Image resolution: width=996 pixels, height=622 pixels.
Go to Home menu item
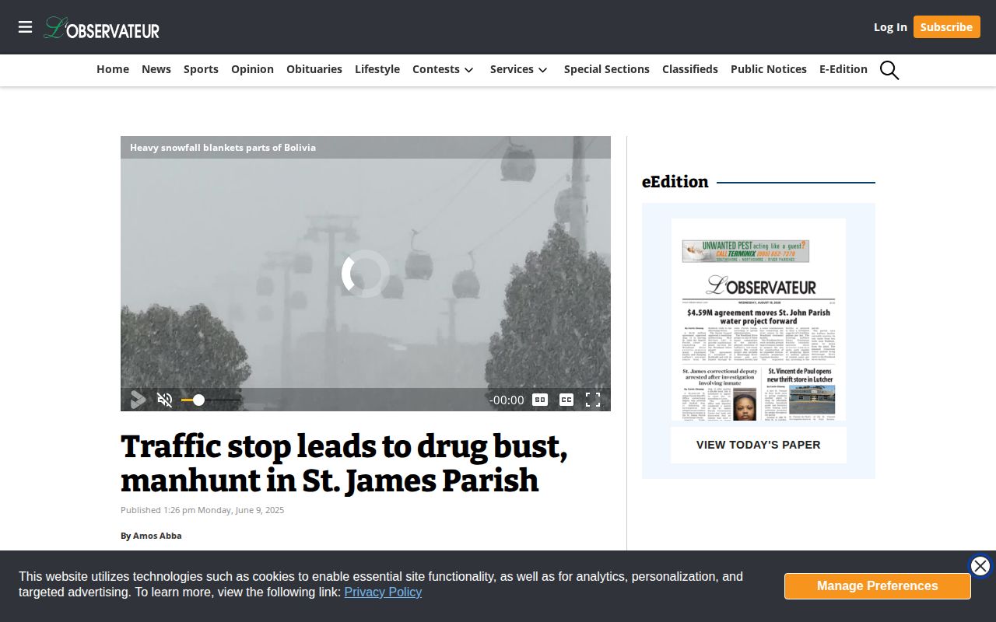(x=113, y=69)
